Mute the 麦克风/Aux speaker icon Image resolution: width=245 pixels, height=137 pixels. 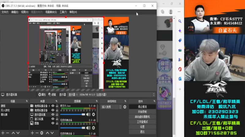[88, 114]
